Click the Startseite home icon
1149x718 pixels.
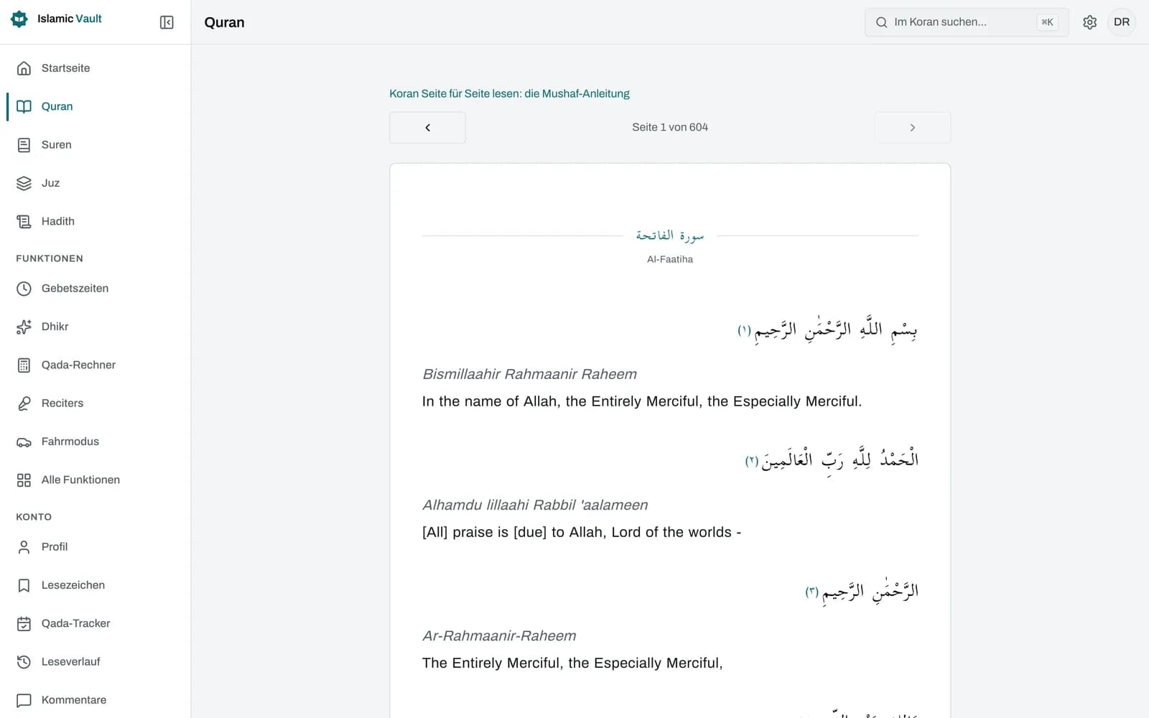point(24,68)
